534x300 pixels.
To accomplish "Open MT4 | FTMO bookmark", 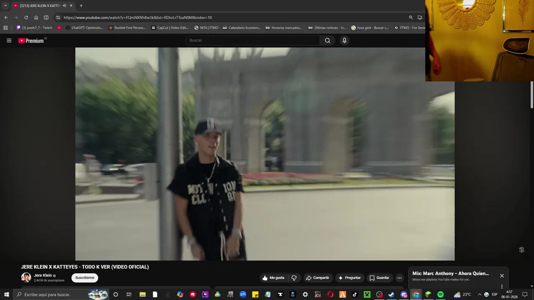I will (206, 28).
